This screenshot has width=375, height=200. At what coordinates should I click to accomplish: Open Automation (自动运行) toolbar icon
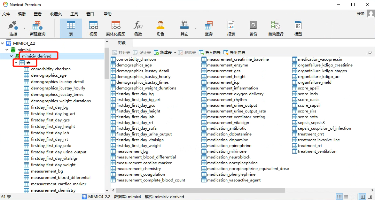click(276, 28)
